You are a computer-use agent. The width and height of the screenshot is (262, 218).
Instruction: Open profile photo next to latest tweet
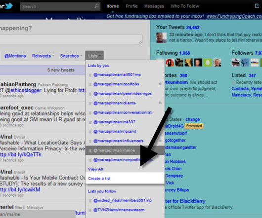[x=161, y=37]
